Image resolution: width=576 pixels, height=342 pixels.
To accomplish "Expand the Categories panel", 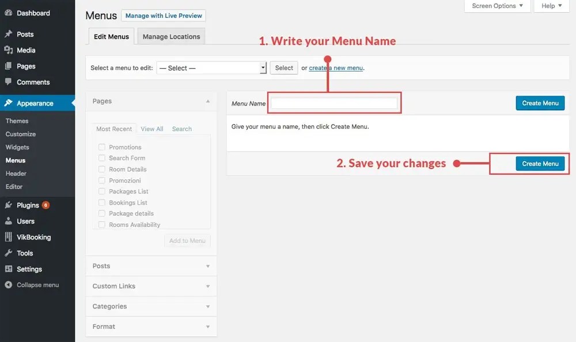I will pos(151,306).
